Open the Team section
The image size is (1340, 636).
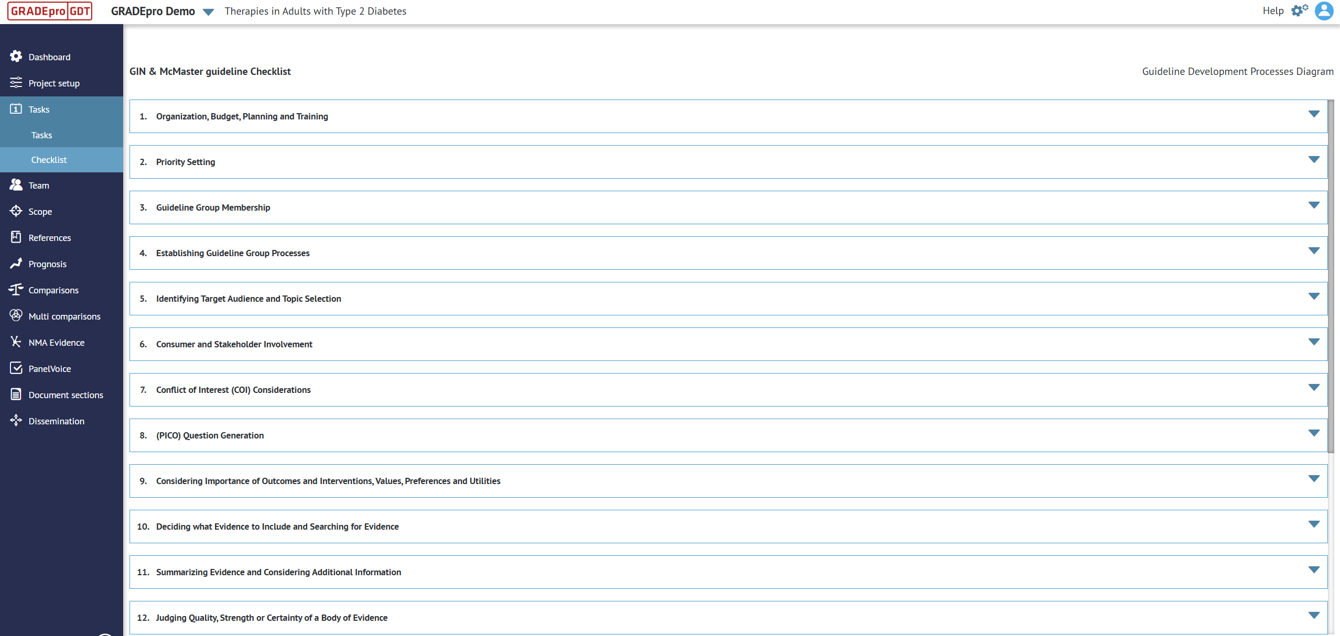point(39,185)
